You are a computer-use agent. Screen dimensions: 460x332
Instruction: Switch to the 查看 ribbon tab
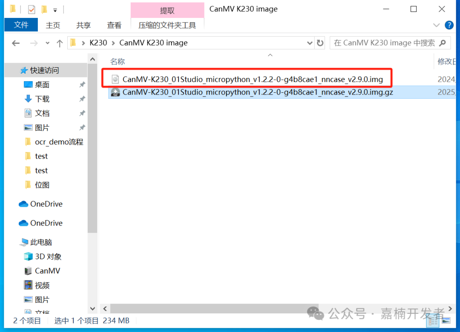[x=114, y=25]
